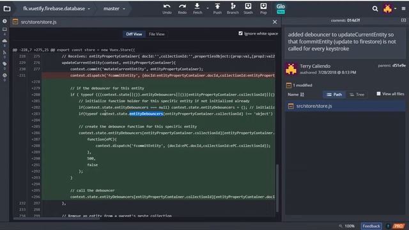Expand the left panel arrow icon
The width and height of the screenshot is (409, 230).
[4, 21]
